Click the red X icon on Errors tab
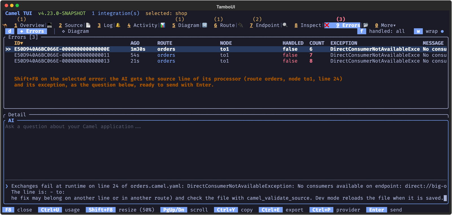452x215 pixels. [327, 25]
